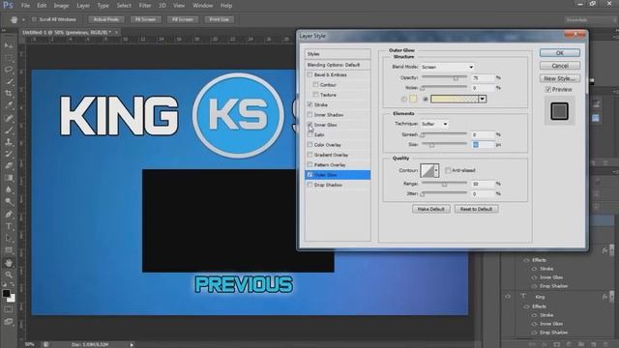Toggle the Inner Shadow checkbox
The image size is (619, 348).
coord(309,114)
